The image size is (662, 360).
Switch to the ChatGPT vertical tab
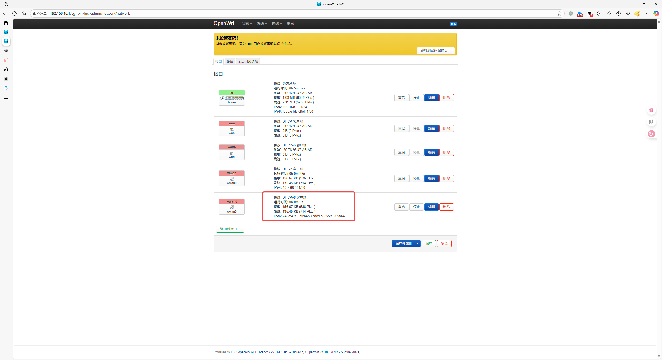point(6,51)
